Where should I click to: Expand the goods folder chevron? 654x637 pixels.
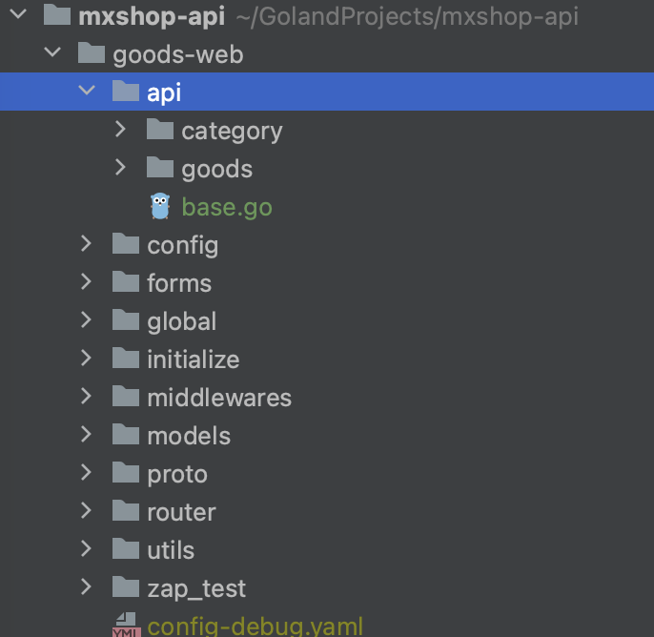click(x=120, y=168)
